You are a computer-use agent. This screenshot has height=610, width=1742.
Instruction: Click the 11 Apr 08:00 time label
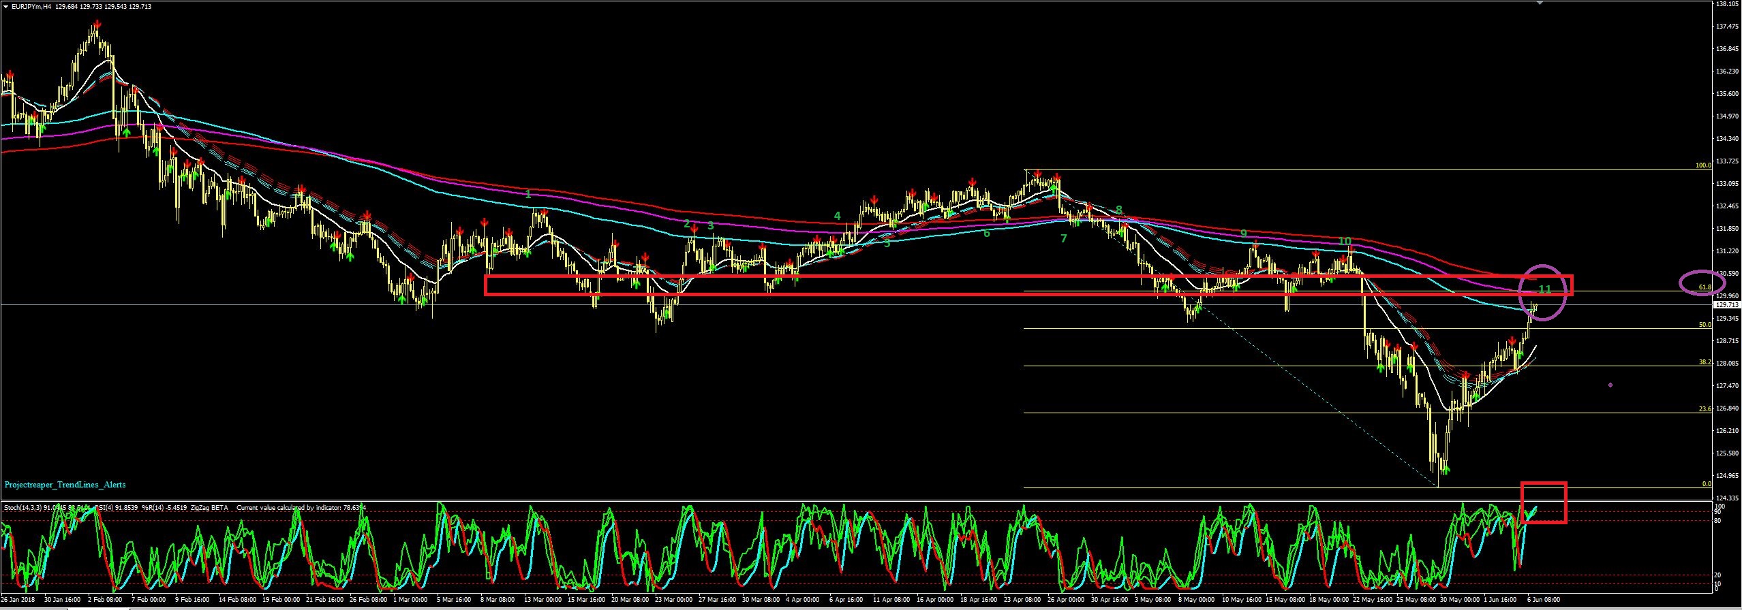(x=893, y=600)
